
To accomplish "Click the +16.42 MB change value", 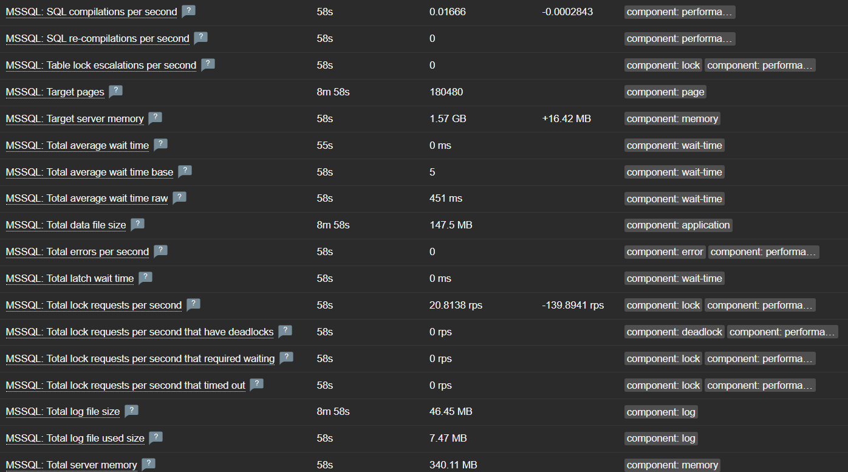I will click(566, 119).
